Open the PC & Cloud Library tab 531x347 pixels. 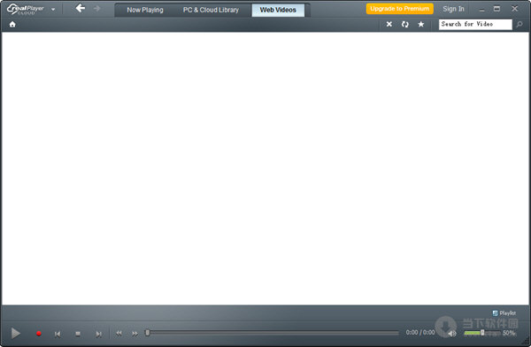(211, 10)
